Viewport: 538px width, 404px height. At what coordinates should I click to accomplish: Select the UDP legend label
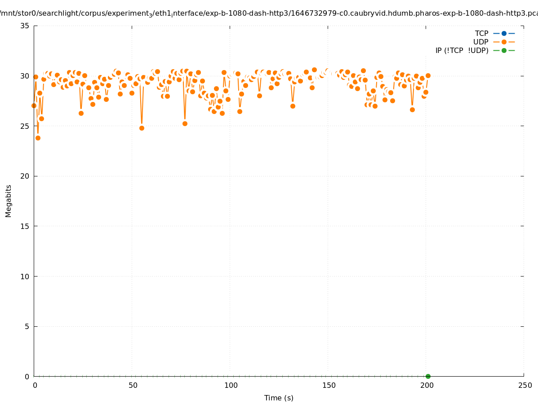[x=480, y=42]
